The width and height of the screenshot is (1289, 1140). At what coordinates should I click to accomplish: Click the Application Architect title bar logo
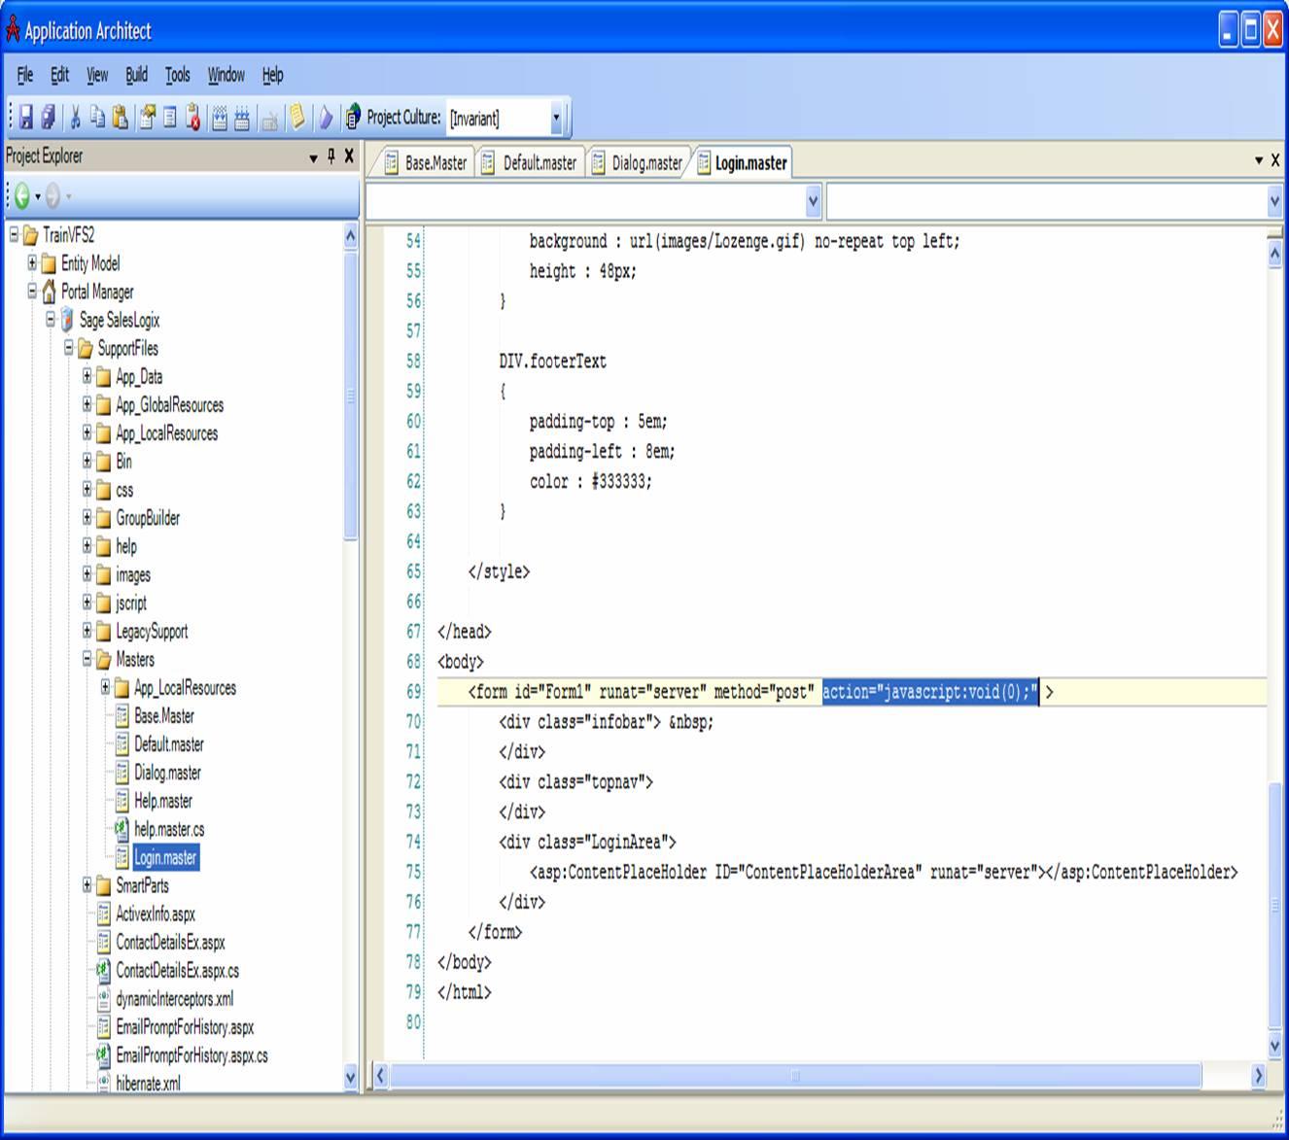(x=13, y=30)
